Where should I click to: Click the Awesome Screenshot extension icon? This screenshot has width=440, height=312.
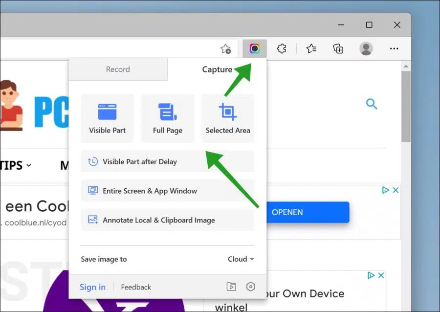(x=255, y=48)
